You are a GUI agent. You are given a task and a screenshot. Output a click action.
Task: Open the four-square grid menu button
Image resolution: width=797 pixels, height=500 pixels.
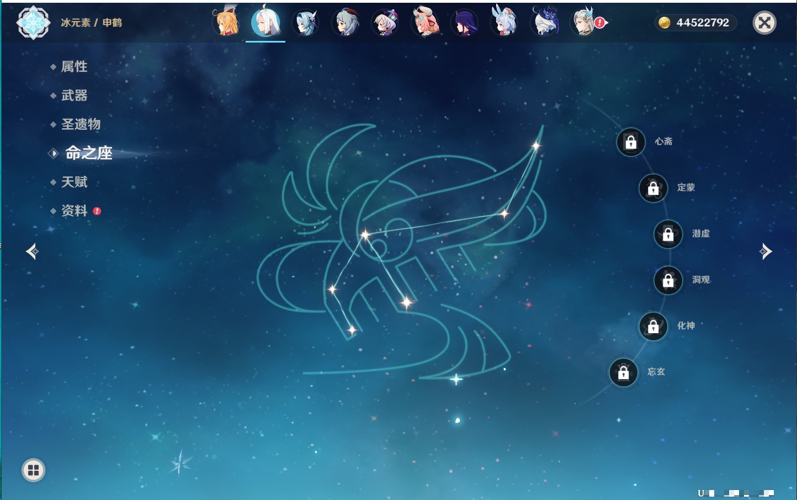coord(33,470)
